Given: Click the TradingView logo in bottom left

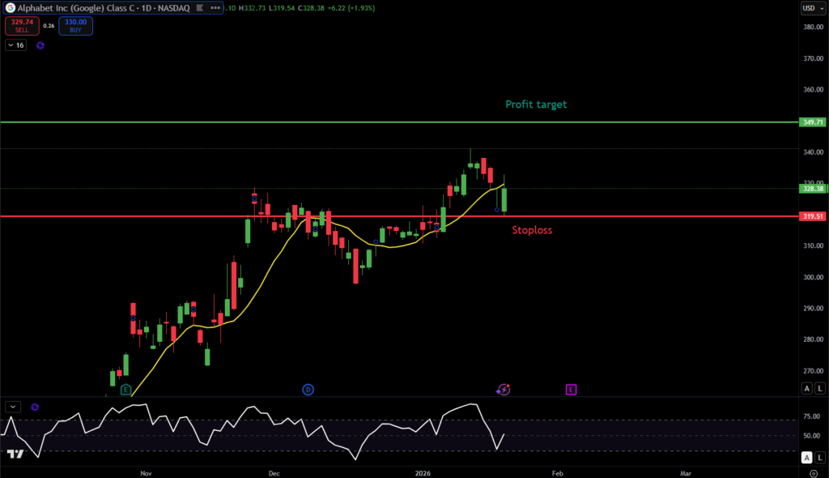Looking at the screenshot, I should tap(14, 454).
